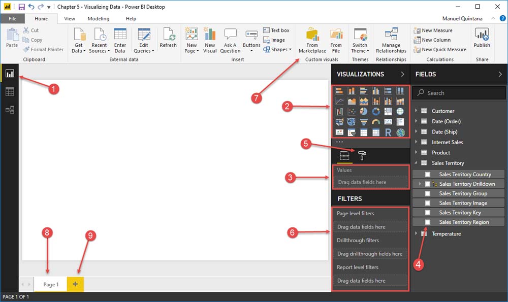Screen dimensions: 508x302
Task: Enable the Sales Territory Key field checkbox
Action: 428,213
